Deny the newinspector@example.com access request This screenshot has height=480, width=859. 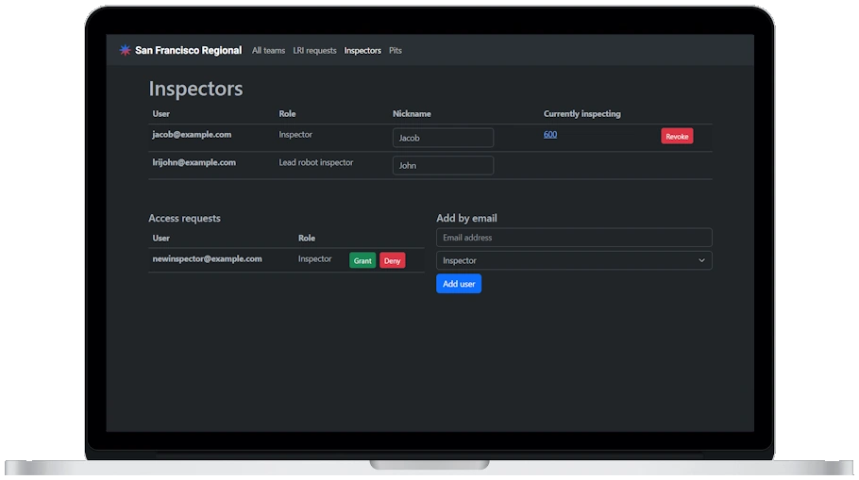point(392,260)
